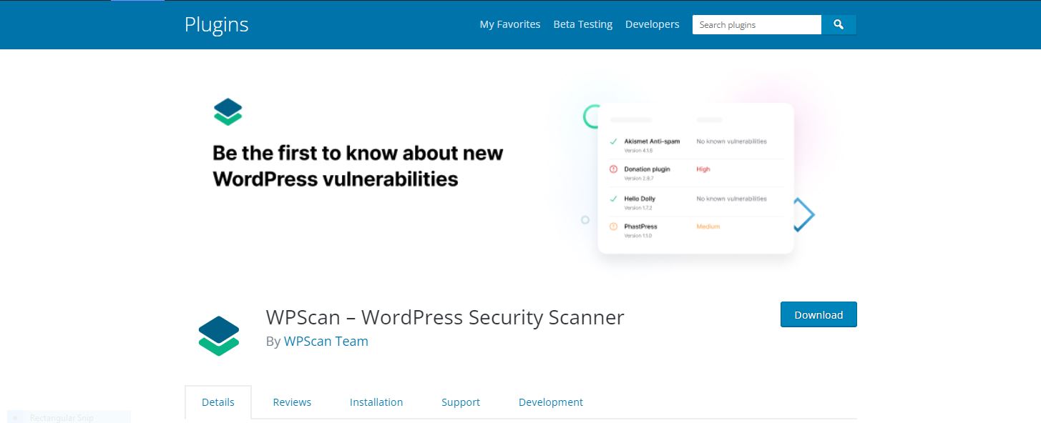Image resolution: width=1041 pixels, height=423 pixels.
Task: Switch to the Reviews tab
Action: [291, 402]
